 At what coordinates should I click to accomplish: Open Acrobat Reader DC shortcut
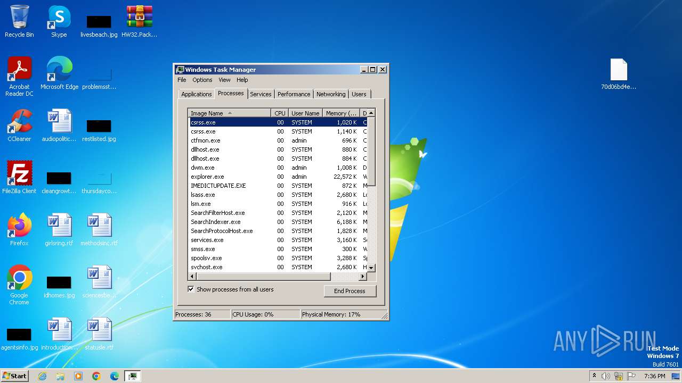tap(19, 77)
